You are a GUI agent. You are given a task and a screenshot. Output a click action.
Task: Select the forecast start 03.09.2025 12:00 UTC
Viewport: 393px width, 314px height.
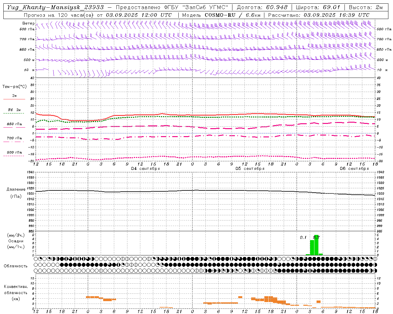coord(139,15)
